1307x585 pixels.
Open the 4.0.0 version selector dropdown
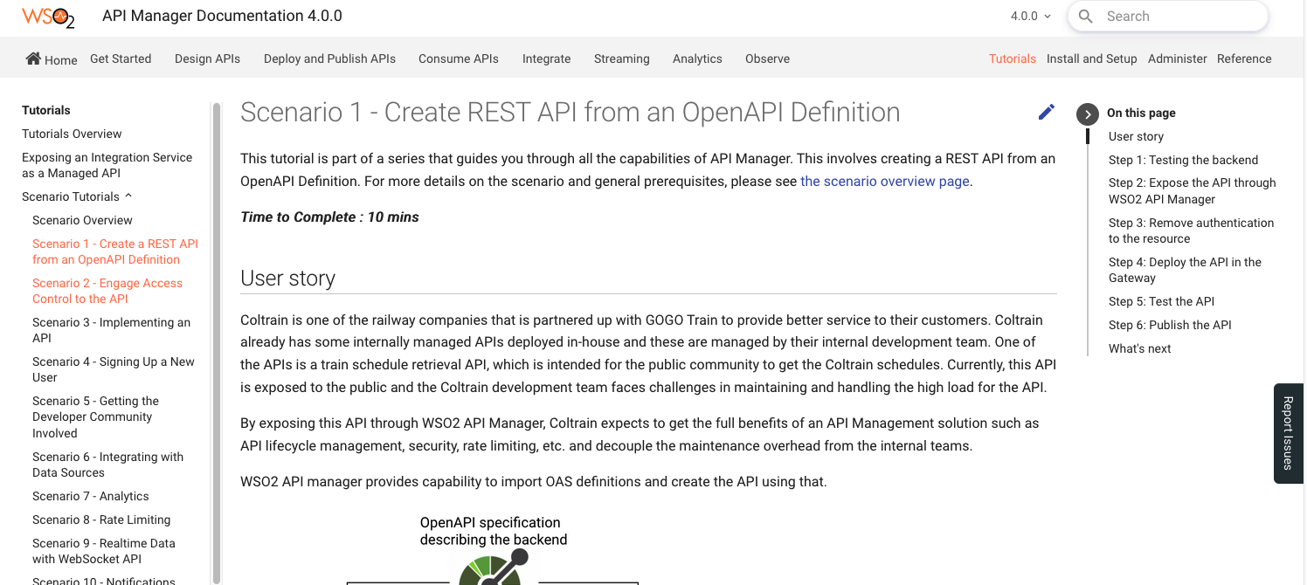click(x=1029, y=15)
